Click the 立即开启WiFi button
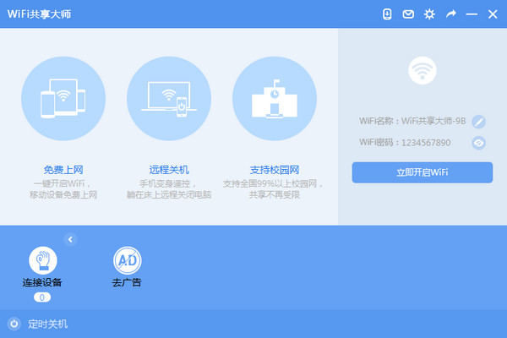The image size is (507, 338). [422, 172]
